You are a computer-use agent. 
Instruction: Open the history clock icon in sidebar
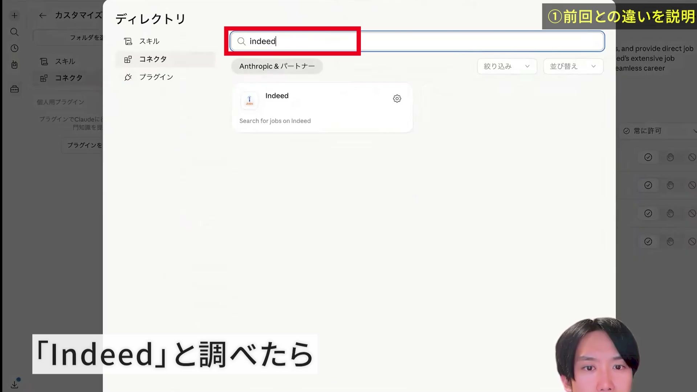click(x=15, y=48)
